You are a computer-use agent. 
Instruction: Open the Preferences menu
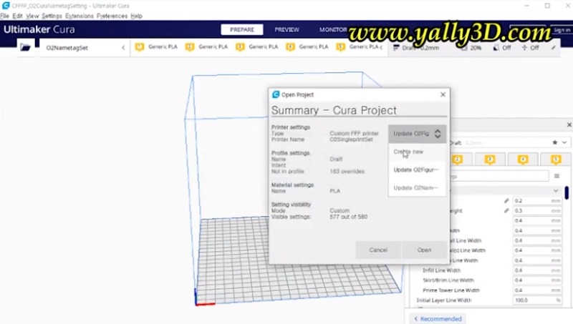[112, 16]
